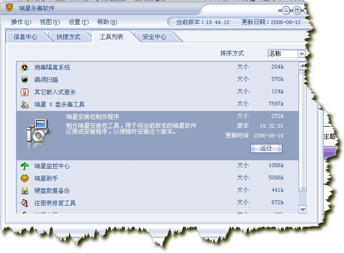Click the version value 18.32.01
Viewport: 344px width, 253px height.
271,126
